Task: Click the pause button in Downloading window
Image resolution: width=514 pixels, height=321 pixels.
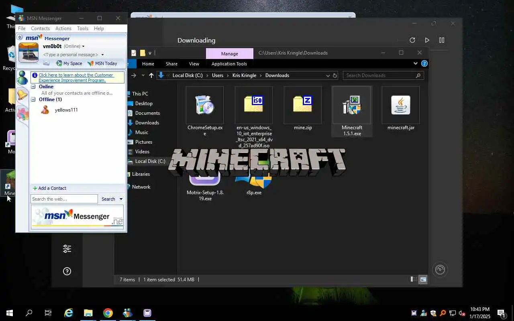Action: (x=442, y=40)
